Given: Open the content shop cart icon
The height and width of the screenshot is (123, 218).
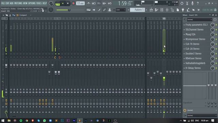Looking at the screenshot, I should 199,10.
